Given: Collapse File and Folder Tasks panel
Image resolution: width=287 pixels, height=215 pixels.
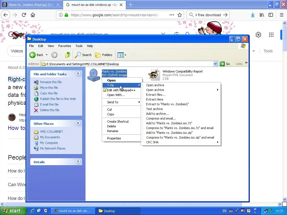Looking at the screenshot, I should click(x=78, y=74).
